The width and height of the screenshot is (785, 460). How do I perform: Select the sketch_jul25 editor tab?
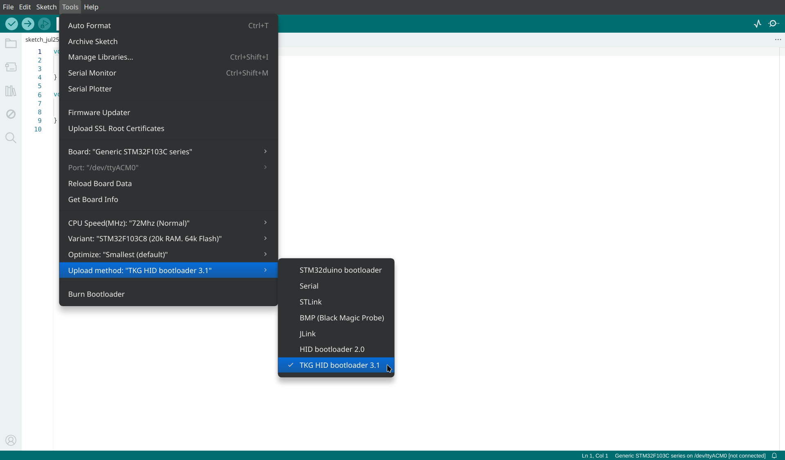point(41,40)
